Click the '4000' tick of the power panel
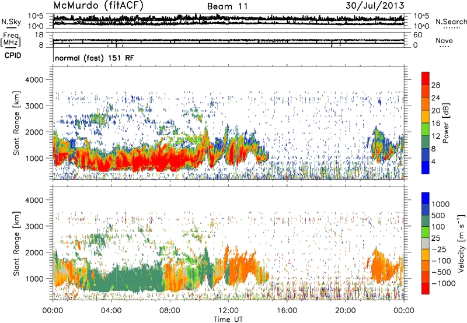The width and height of the screenshot is (467, 323). [34, 80]
